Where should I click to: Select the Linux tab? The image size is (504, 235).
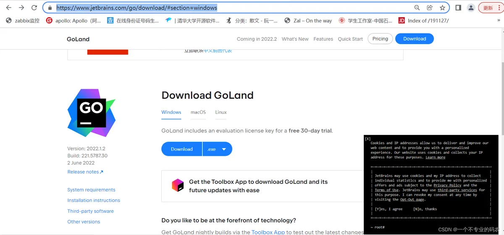(221, 112)
